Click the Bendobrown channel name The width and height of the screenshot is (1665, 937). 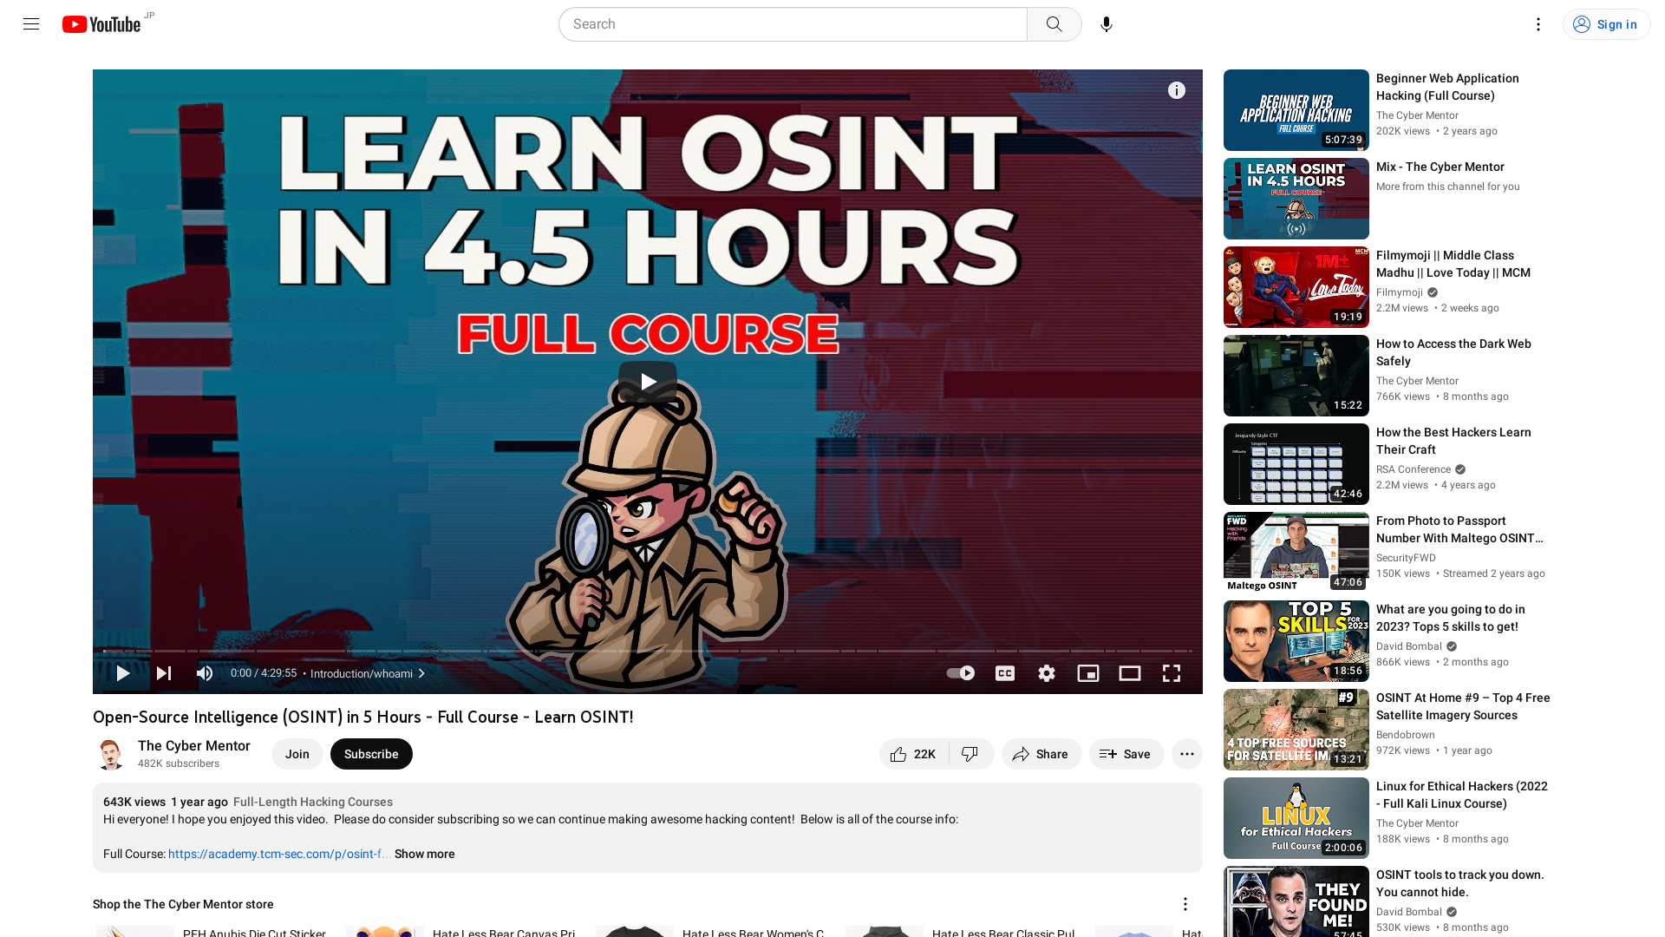point(1405,735)
